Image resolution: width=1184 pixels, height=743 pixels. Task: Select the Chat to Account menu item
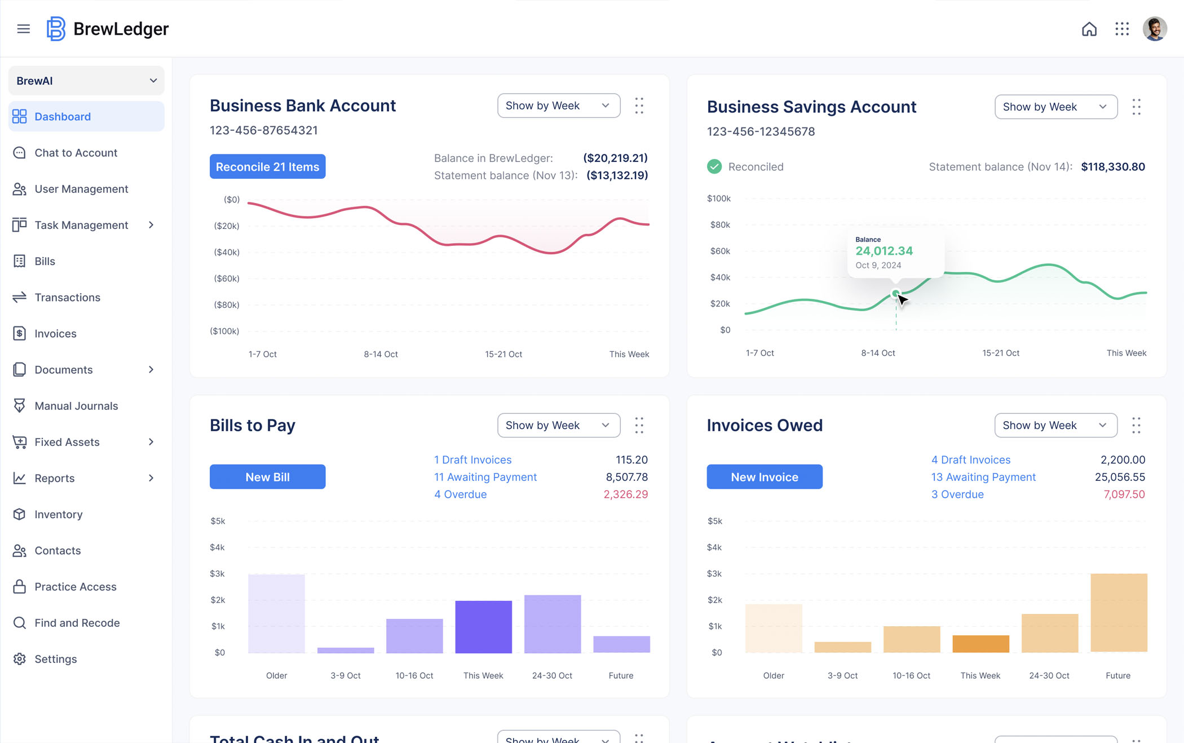click(x=76, y=152)
